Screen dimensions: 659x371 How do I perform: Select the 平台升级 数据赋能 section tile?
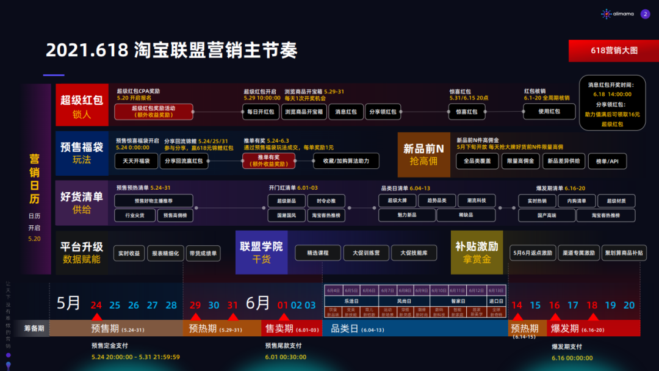(82, 253)
